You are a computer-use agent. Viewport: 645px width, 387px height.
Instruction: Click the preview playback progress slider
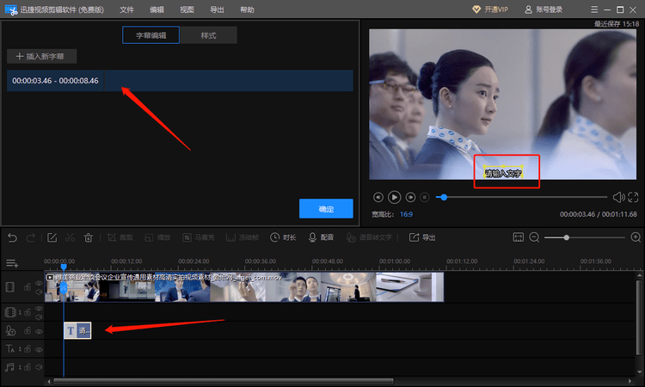pos(522,197)
